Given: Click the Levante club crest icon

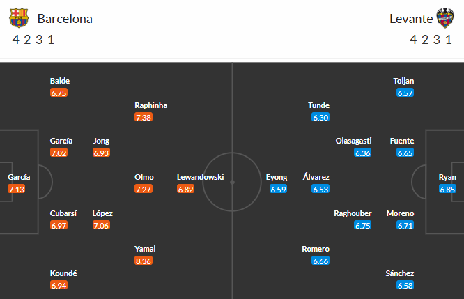Looking at the screenshot, I should (444, 18).
